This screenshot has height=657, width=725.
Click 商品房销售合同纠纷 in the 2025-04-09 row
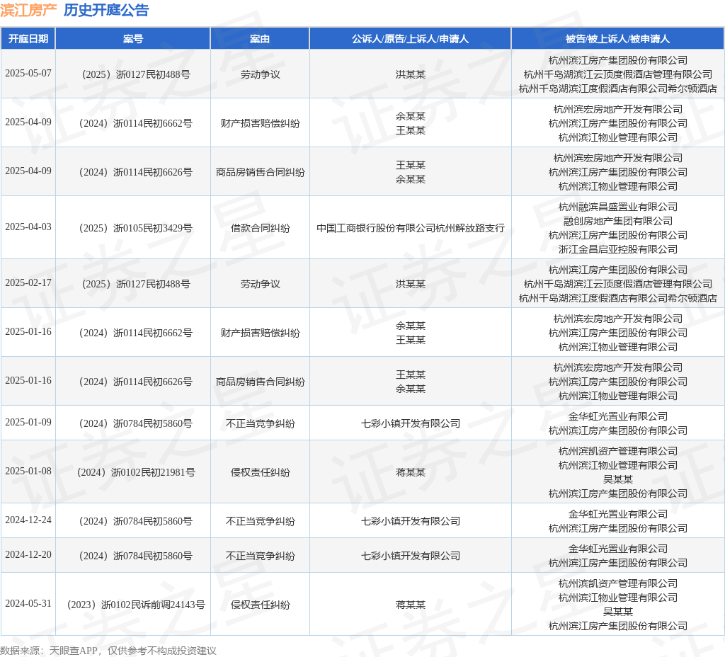[x=261, y=173]
